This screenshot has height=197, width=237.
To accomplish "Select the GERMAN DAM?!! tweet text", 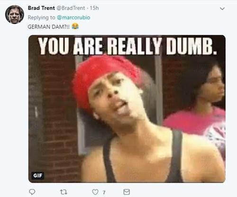I will tap(48, 27).
